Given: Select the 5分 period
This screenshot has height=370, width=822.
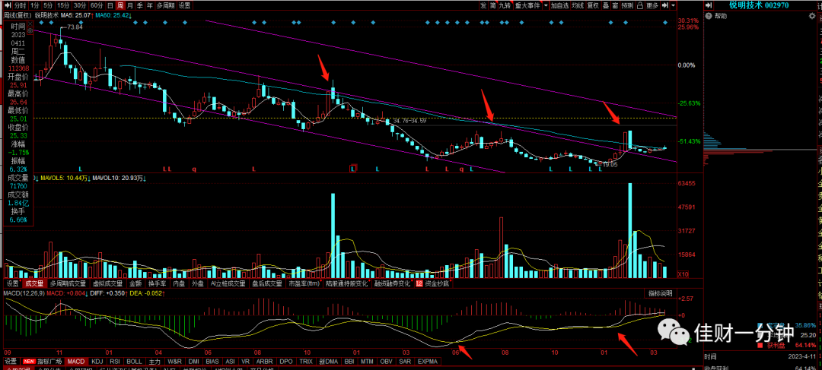Looking at the screenshot, I should pos(48,5).
